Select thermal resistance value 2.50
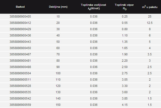This screenshot has height=108, width=161. click(125, 67)
